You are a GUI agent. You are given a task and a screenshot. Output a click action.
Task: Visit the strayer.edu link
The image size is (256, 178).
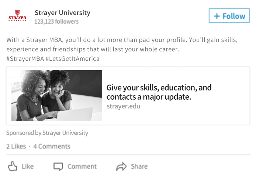click(124, 106)
